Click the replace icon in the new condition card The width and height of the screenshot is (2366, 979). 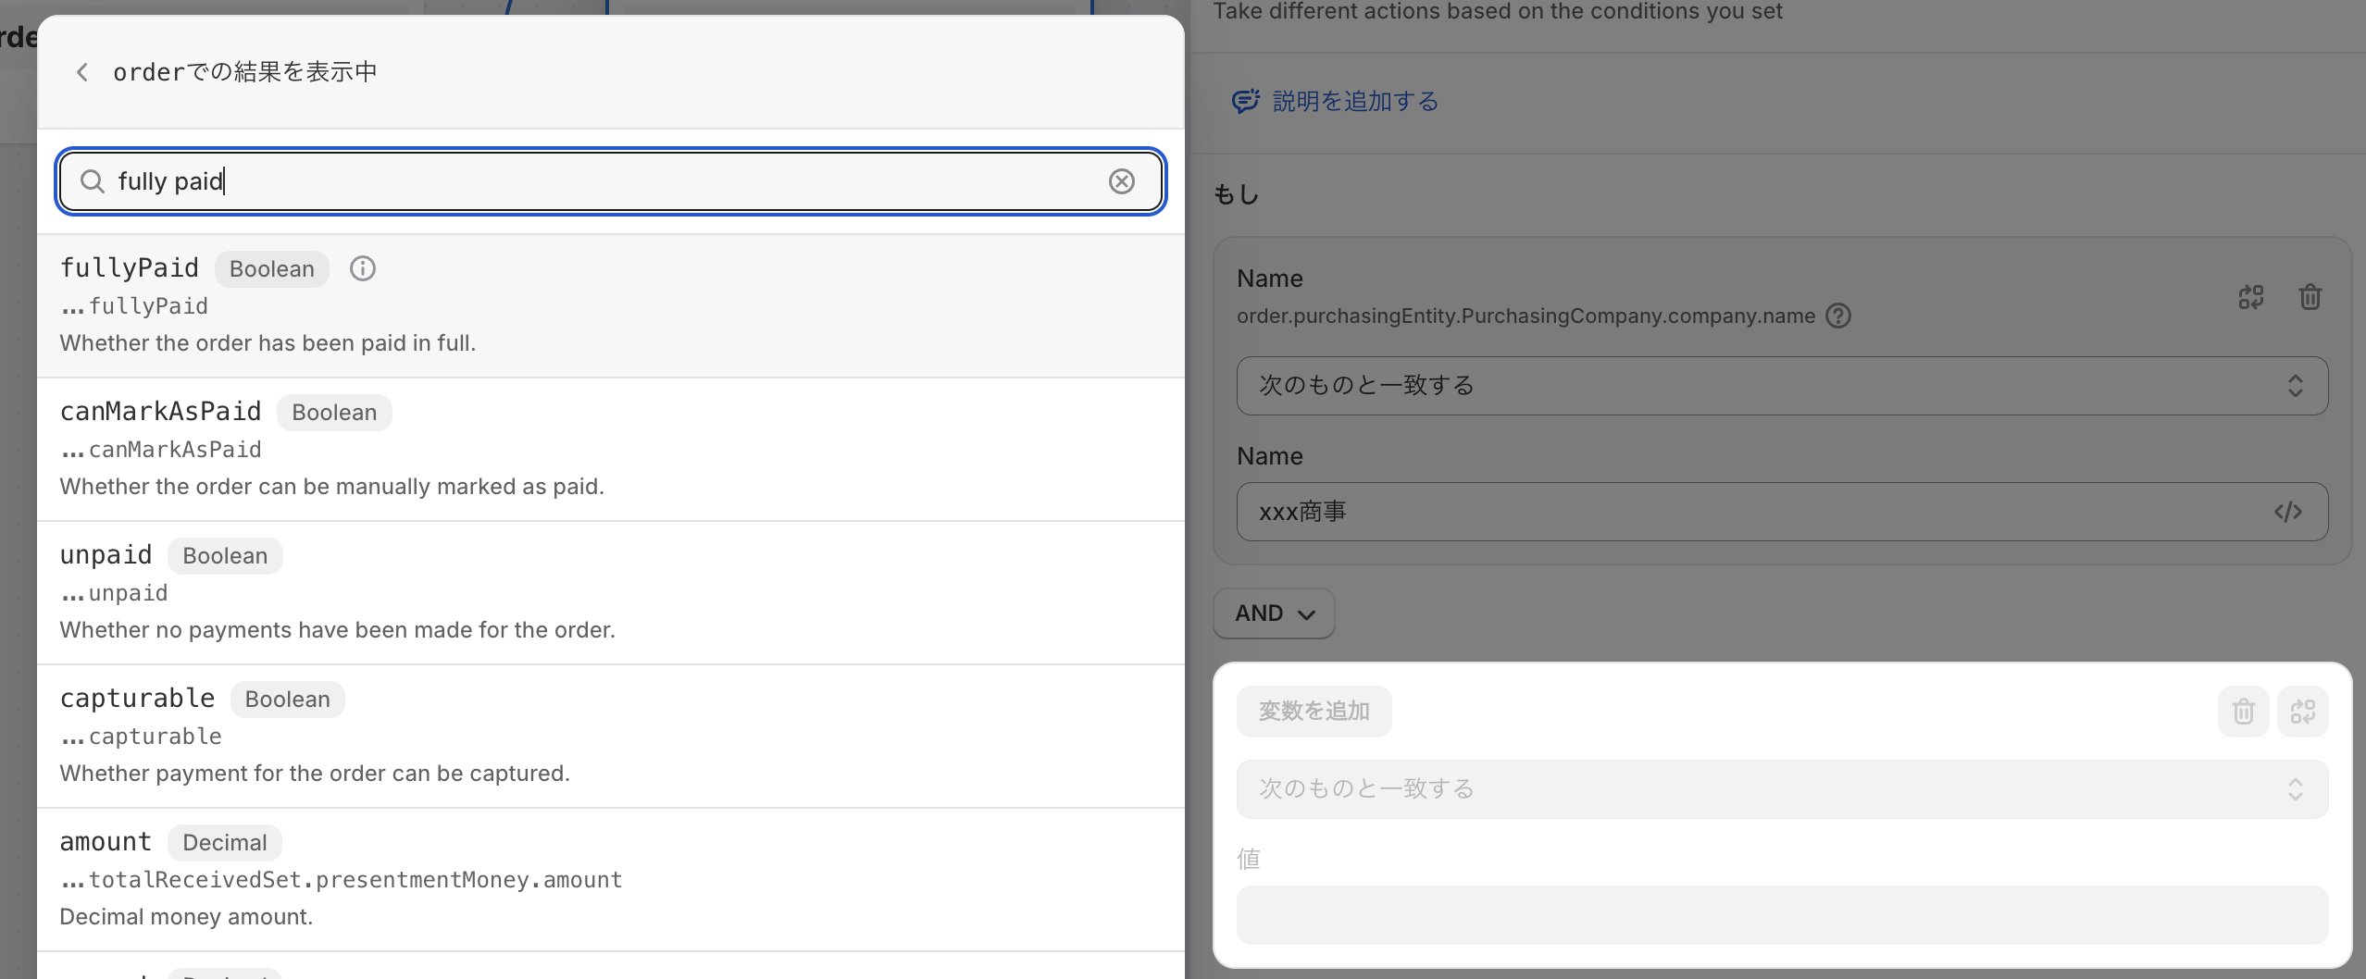click(x=2302, y=712)
